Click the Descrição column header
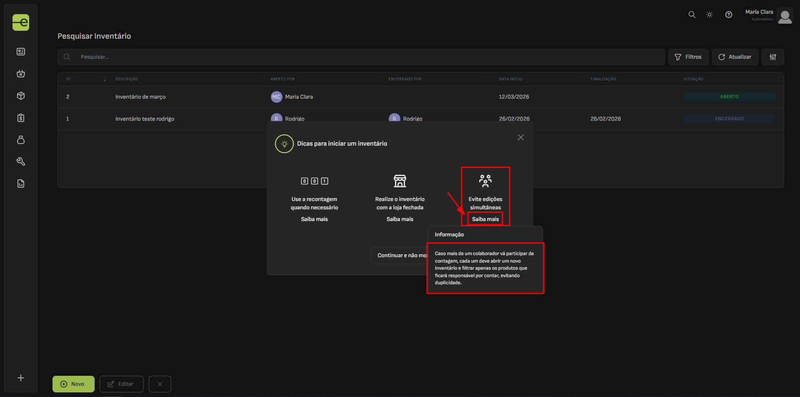 [x=127, y=79]
